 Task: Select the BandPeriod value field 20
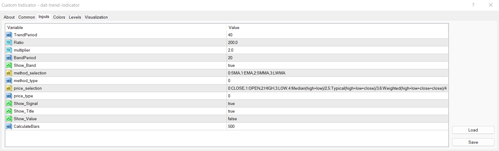pyautogui.click(x=230, y=58)
